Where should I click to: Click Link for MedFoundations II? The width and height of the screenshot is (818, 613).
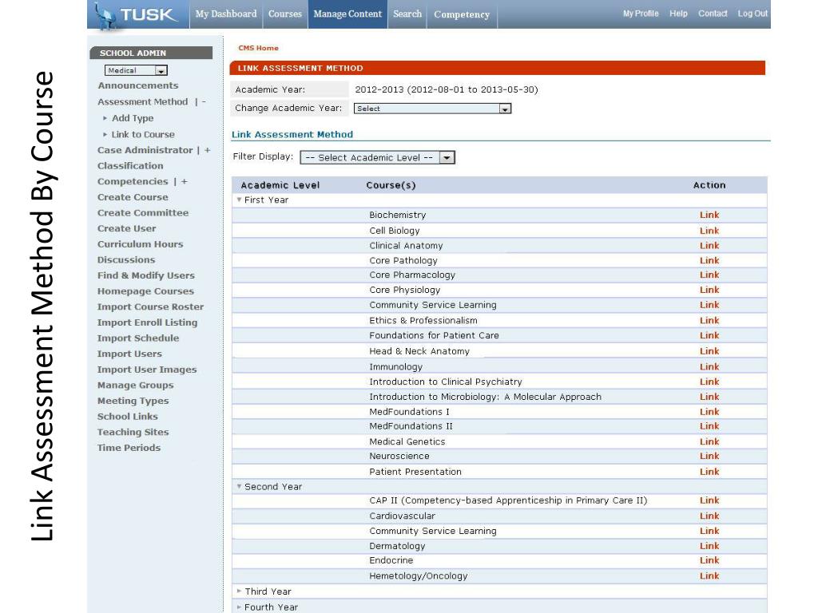tap(709, 426)
